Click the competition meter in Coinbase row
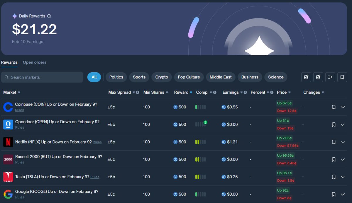Image resolution: width=352 pixels, height=203 pixels. click(200, 107)
